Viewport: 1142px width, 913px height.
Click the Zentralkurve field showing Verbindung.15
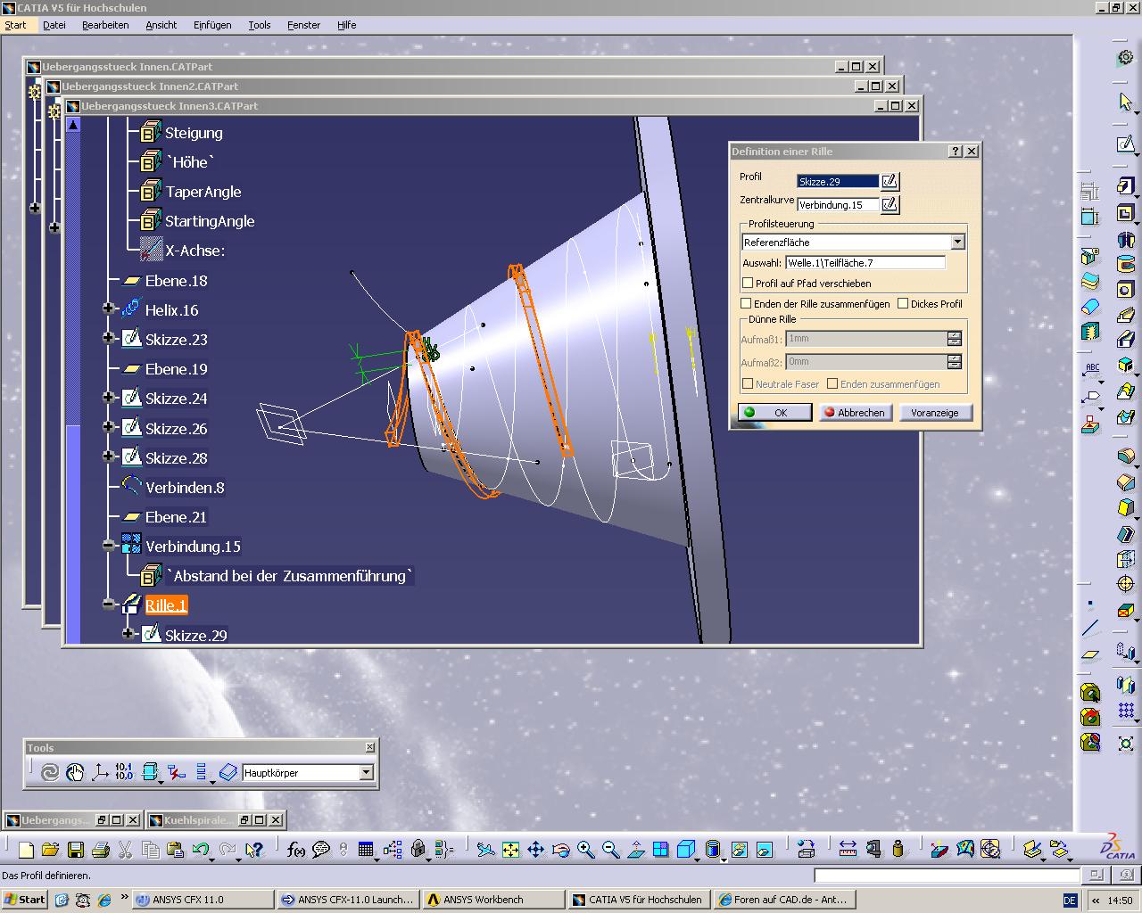[838, 205]
